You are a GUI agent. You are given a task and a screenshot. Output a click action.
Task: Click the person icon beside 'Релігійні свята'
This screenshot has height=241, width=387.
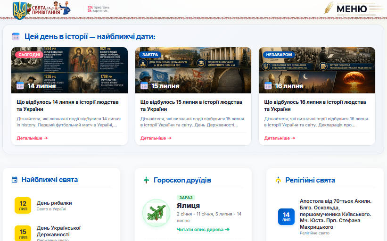tap(278, 180)
